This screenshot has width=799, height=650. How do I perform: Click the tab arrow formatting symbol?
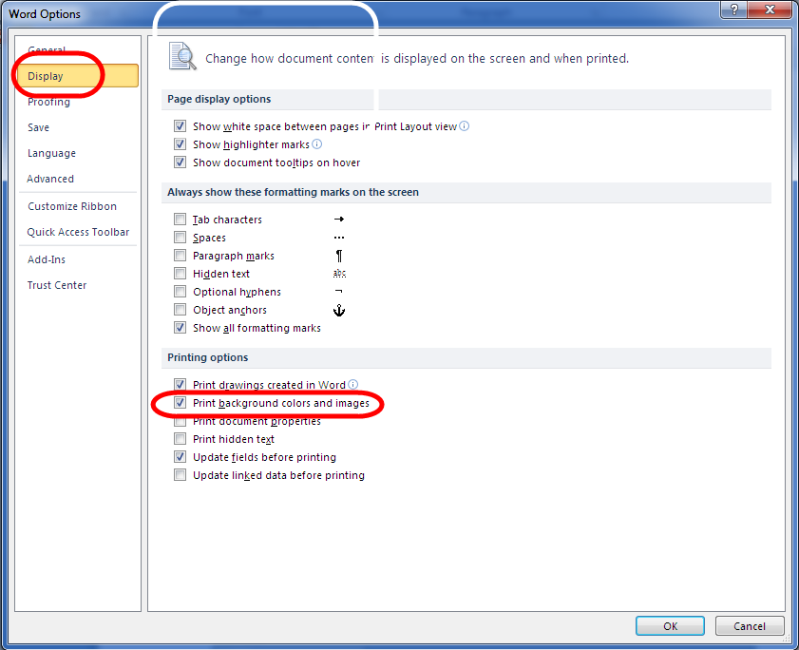pos(339,220)
